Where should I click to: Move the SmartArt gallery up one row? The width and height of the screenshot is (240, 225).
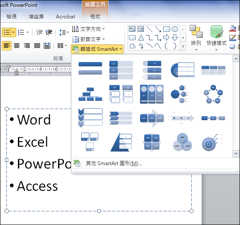pyautogui.click(x=236, y=59)
